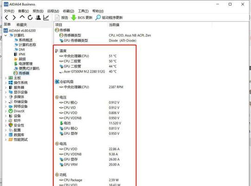Switch to the 收藏夹 tab
Viewport: 251px width, 186px height.
click(22, 25)
